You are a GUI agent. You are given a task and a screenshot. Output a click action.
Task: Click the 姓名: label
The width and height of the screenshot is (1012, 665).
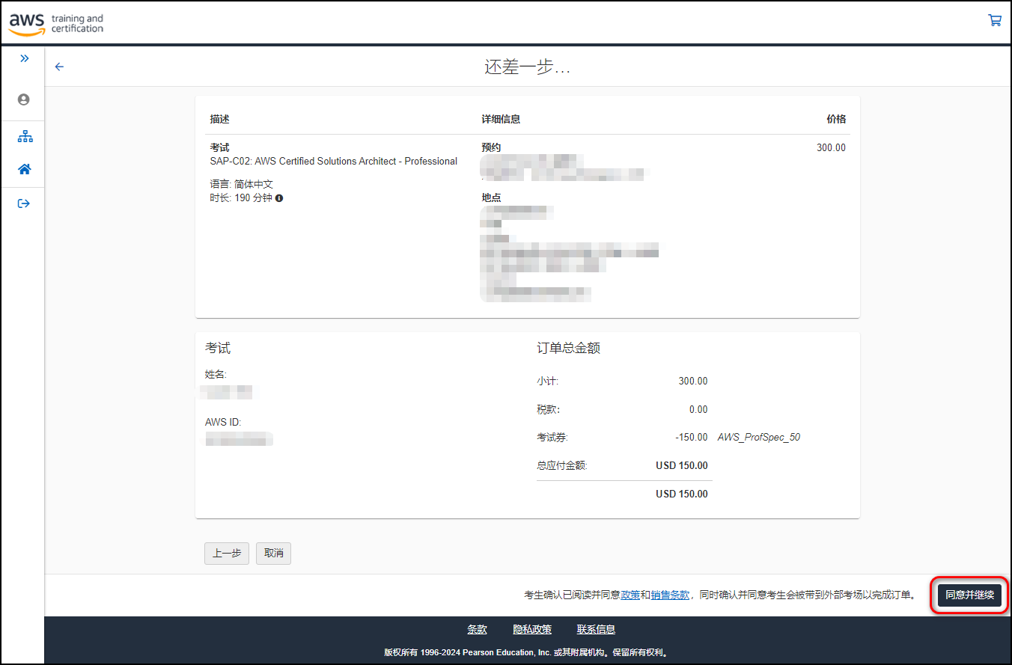click(216, 374)
